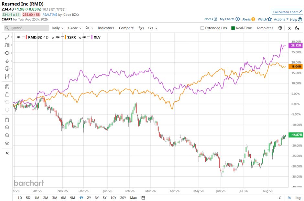Toggle percent scale button
The height and width of the screenshot is (201, 304).
click(x=289, y=198)
